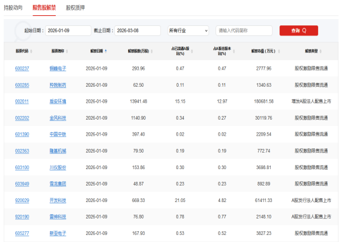Select the market value 1340.63 cell

coord(264,85)
